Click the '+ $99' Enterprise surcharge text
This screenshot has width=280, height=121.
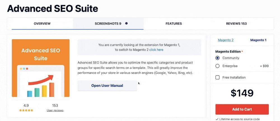(264, 66)
